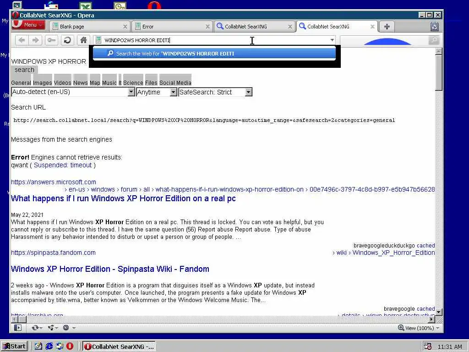Click the magnifier button in the search box
The image size is (469, 352).
(x=434, y=40)
